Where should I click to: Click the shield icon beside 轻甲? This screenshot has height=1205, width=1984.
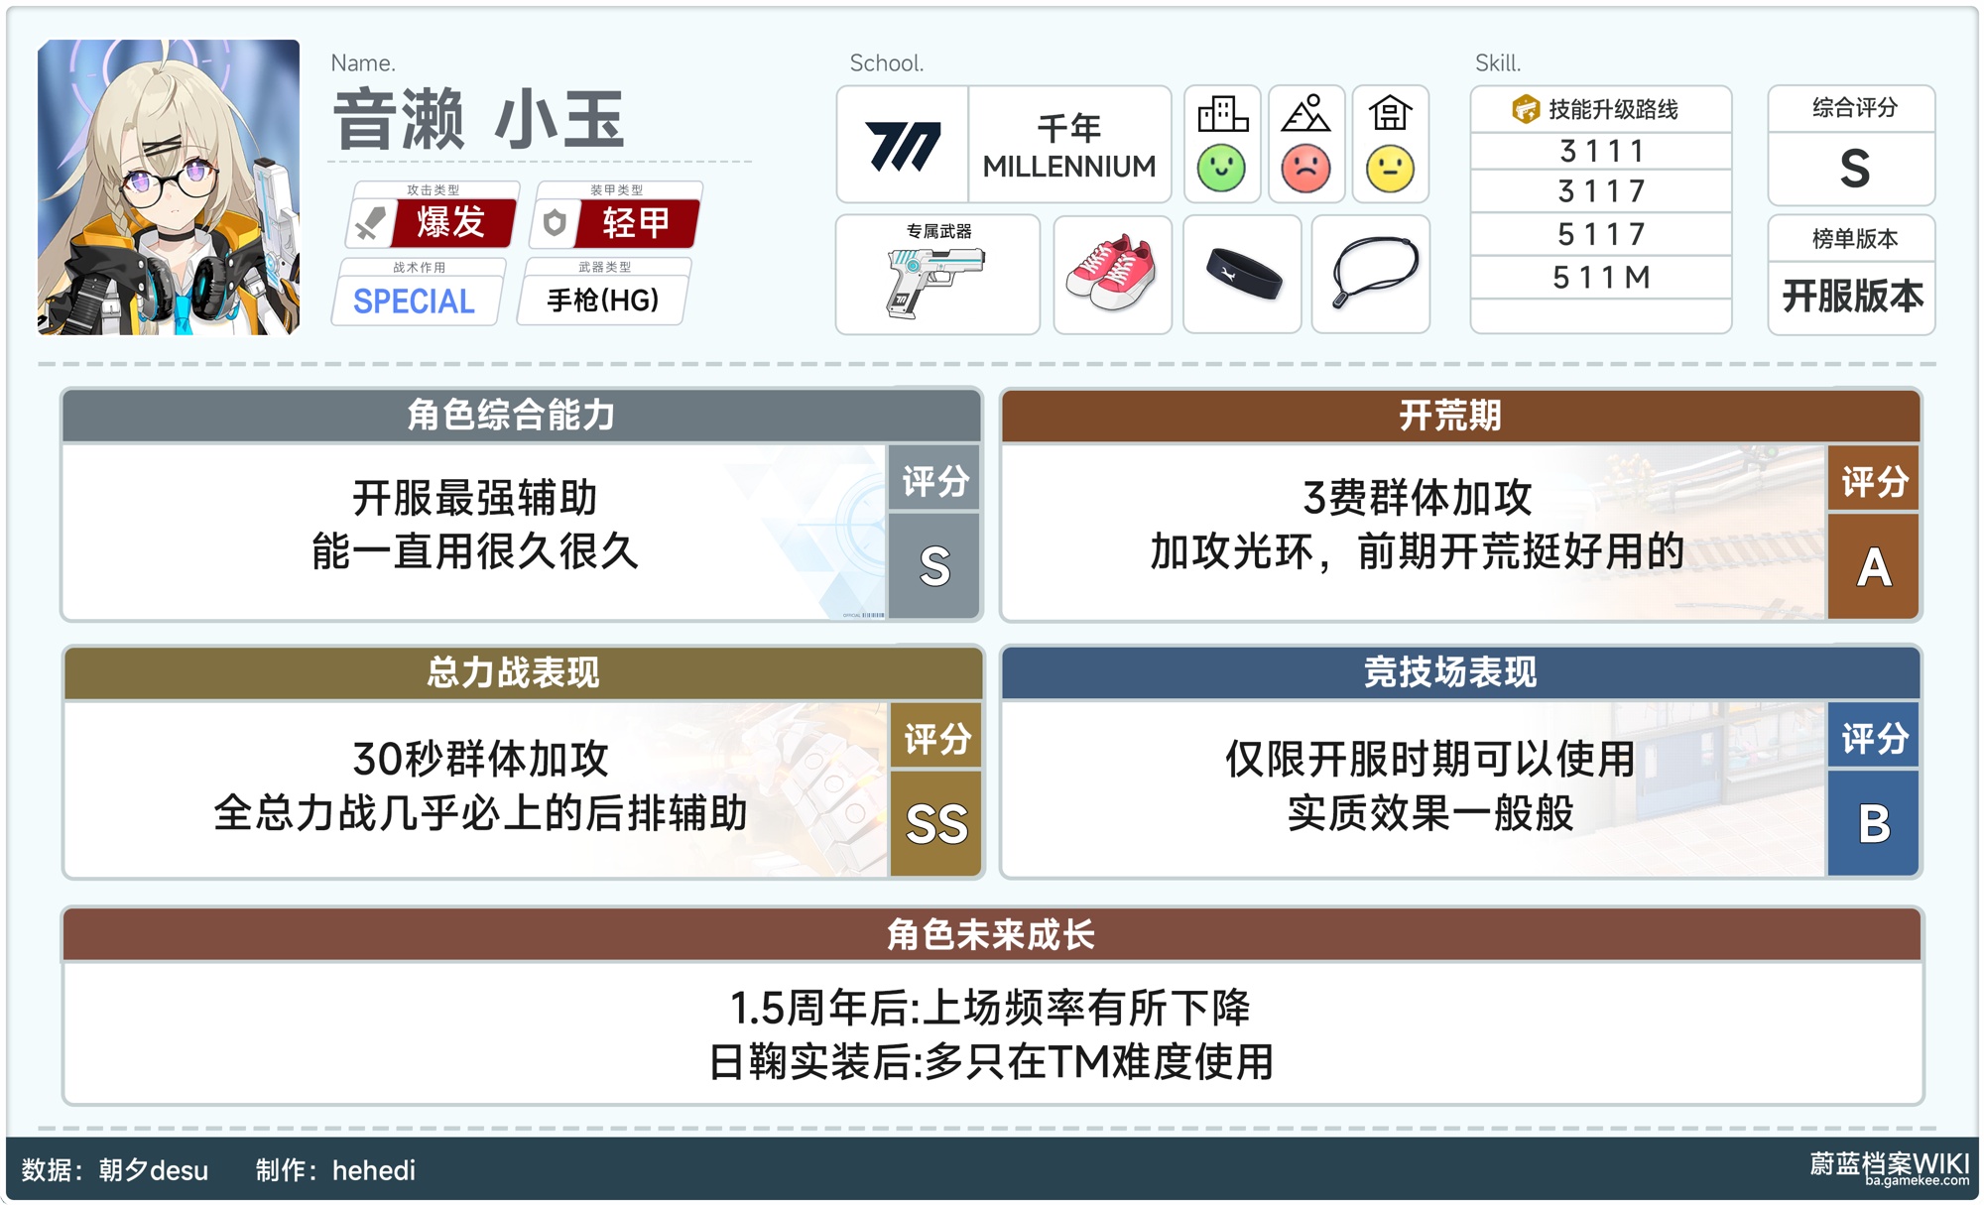[555, 223]
